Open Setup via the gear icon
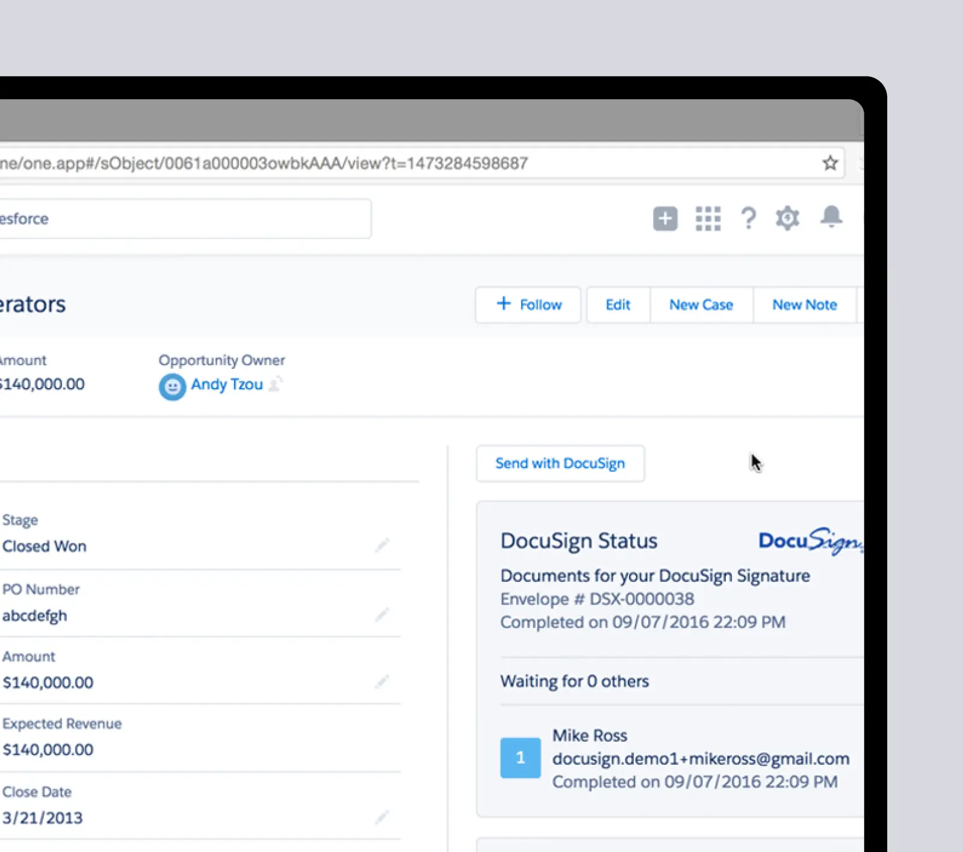 click(x=787, y=218)
